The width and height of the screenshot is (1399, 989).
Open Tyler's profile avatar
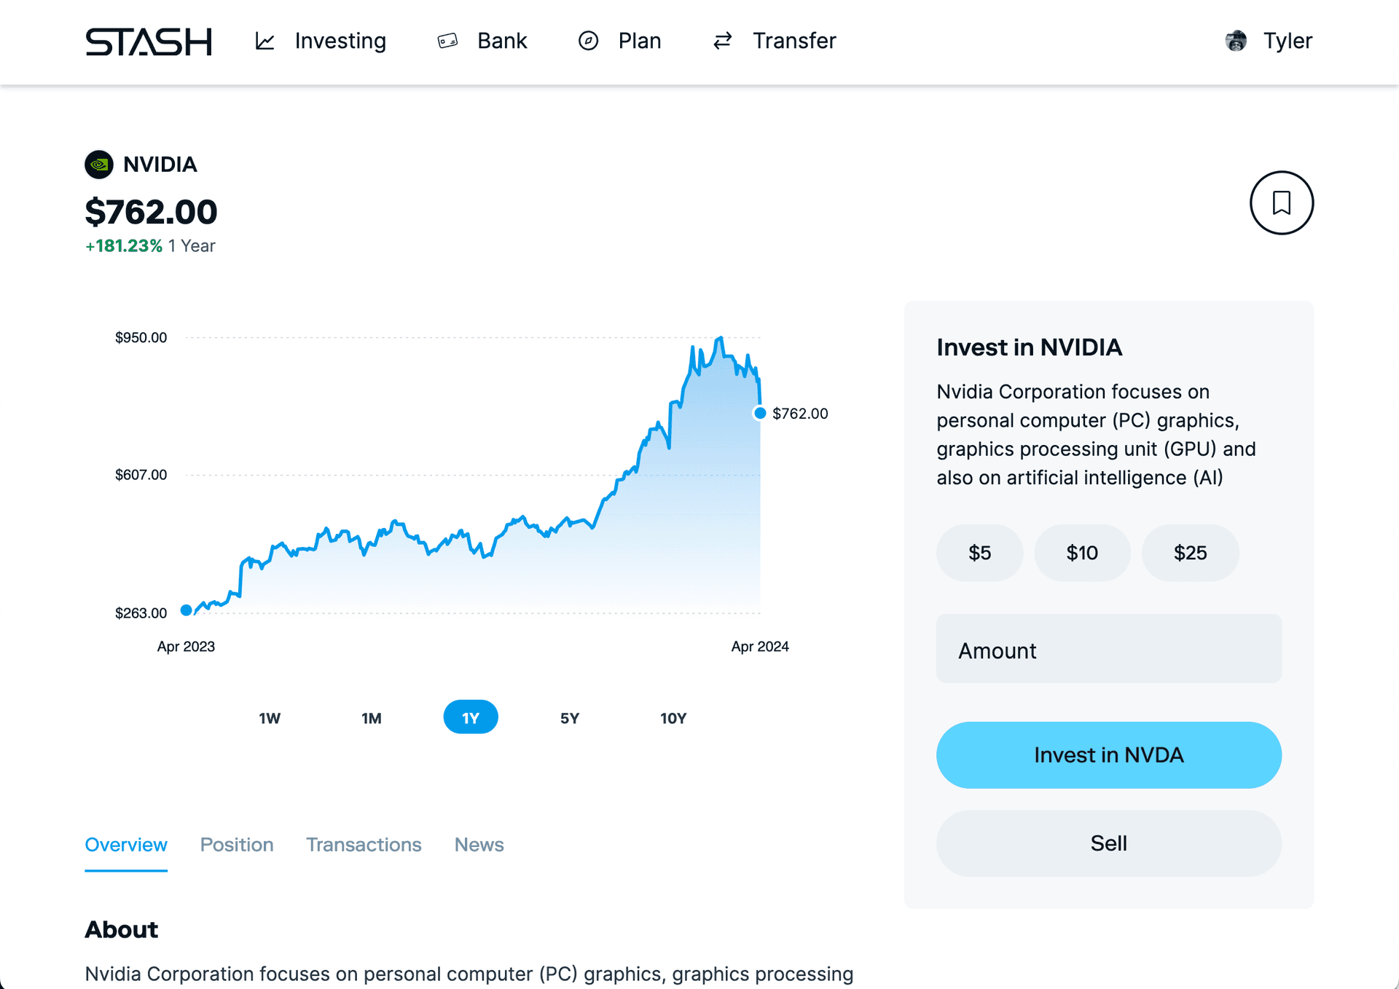pyautogui.click(x=1236, y=41)
